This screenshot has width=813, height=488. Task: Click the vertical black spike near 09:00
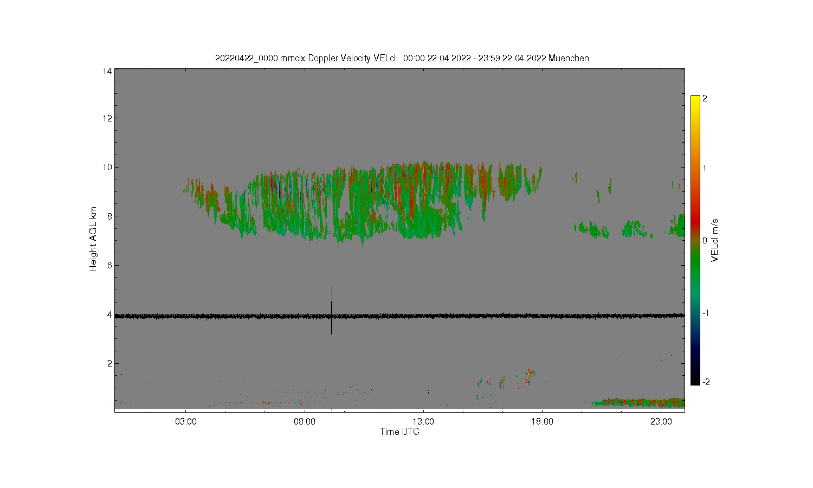pyautogui.click(x=332, y=310)
